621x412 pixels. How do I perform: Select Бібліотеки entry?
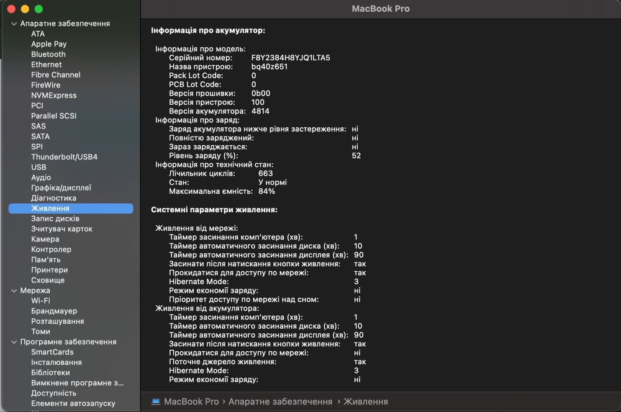click(50, 374)
